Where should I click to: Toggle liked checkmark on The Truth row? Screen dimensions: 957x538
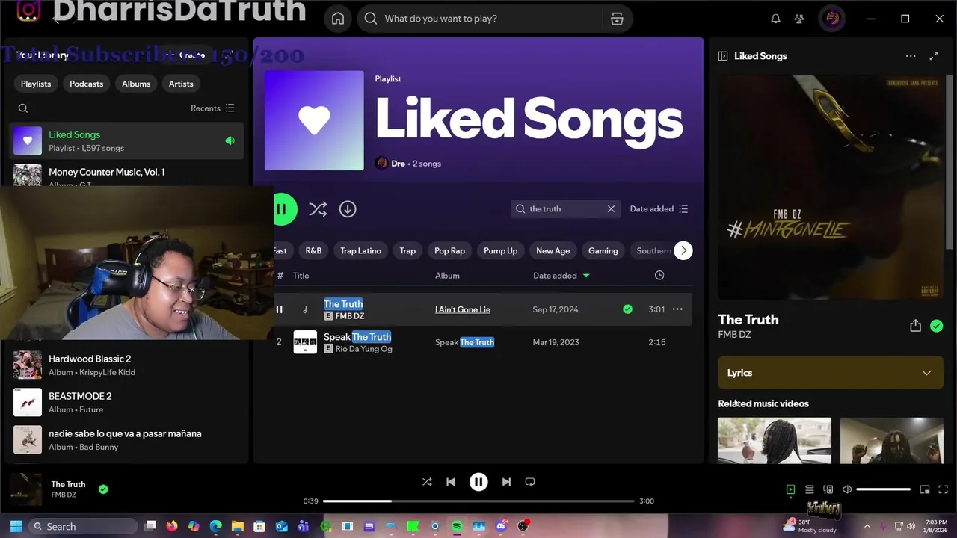627,309
